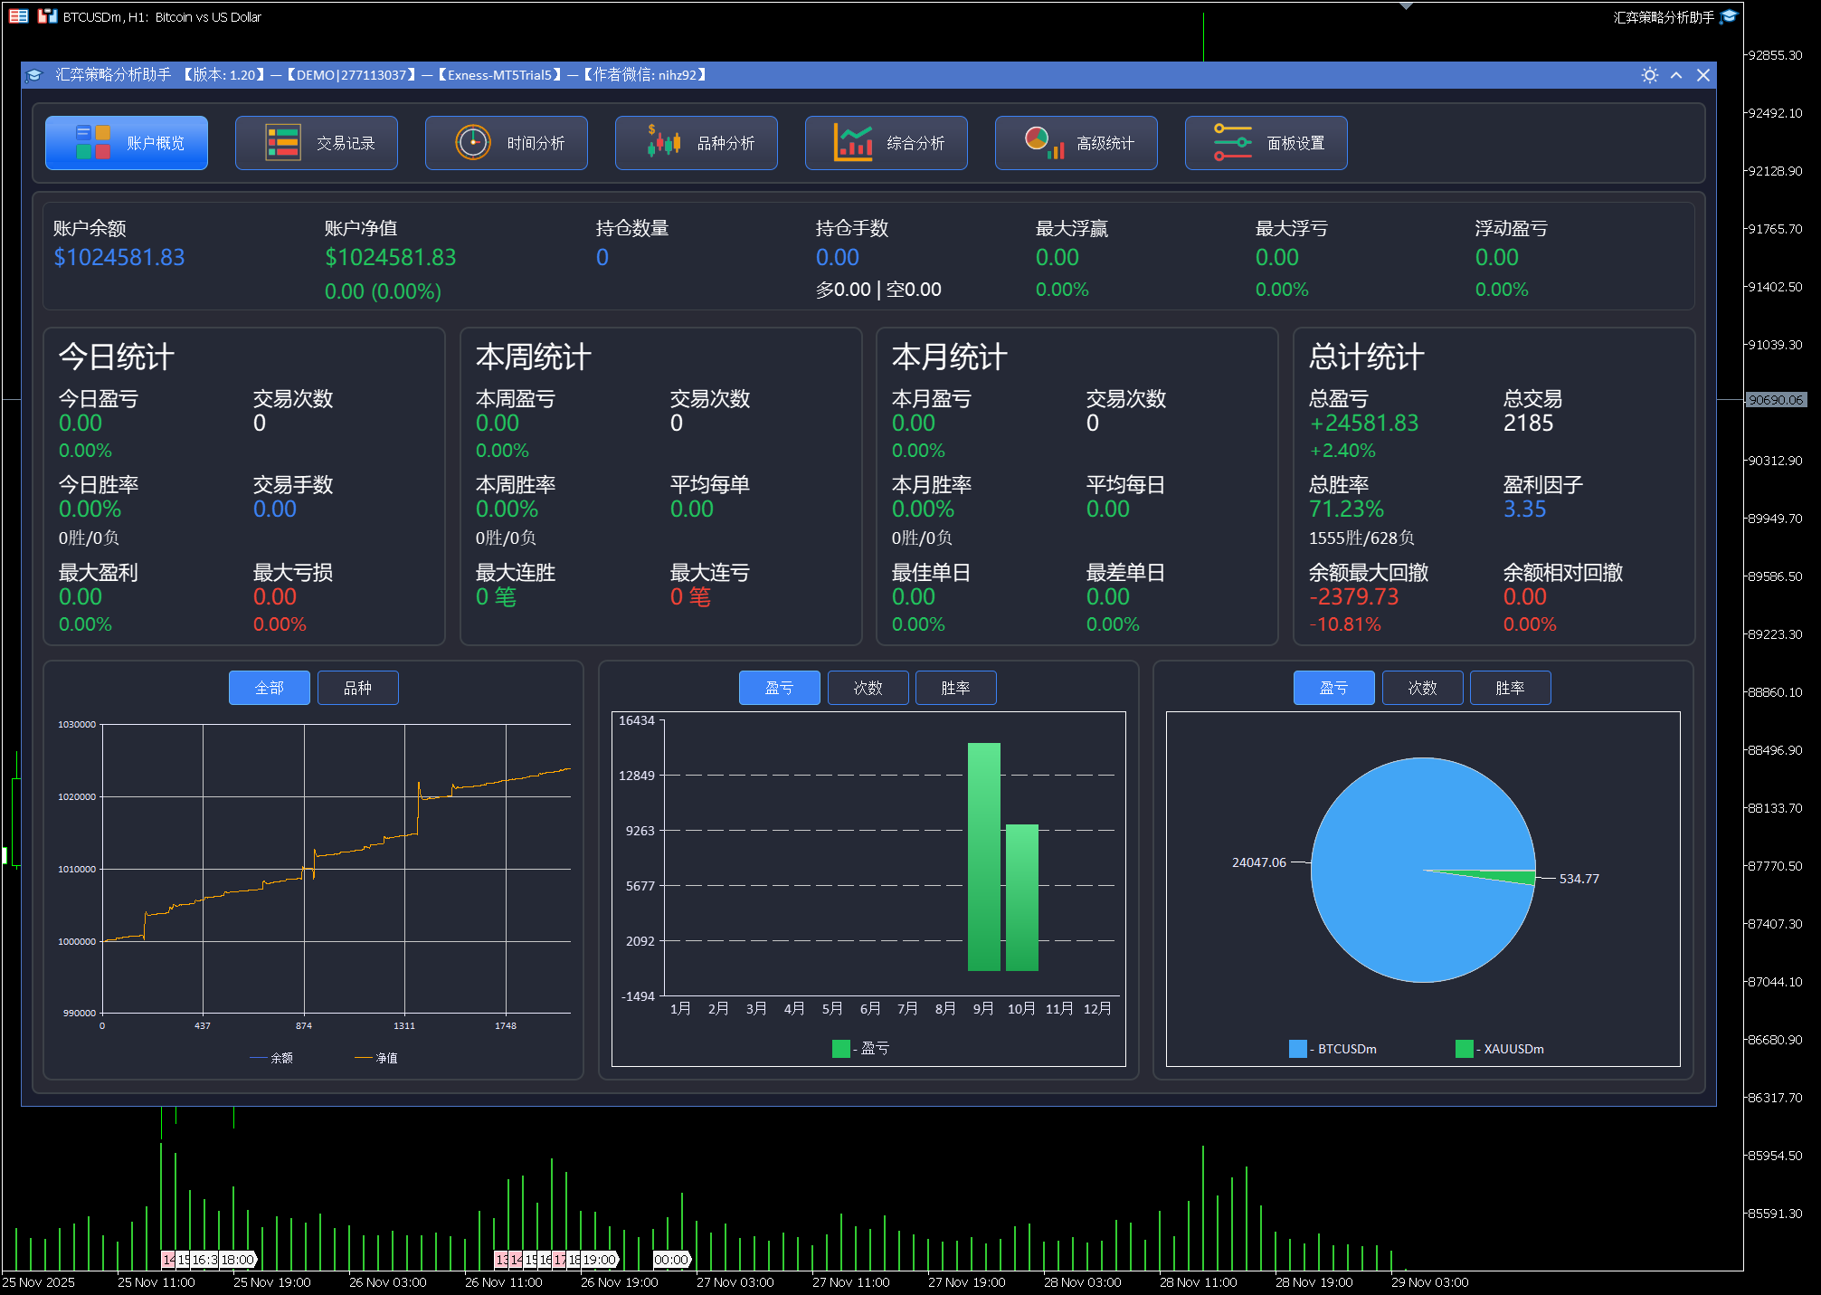Click the 面板设置 sliders icon

tap(1232, 143)
